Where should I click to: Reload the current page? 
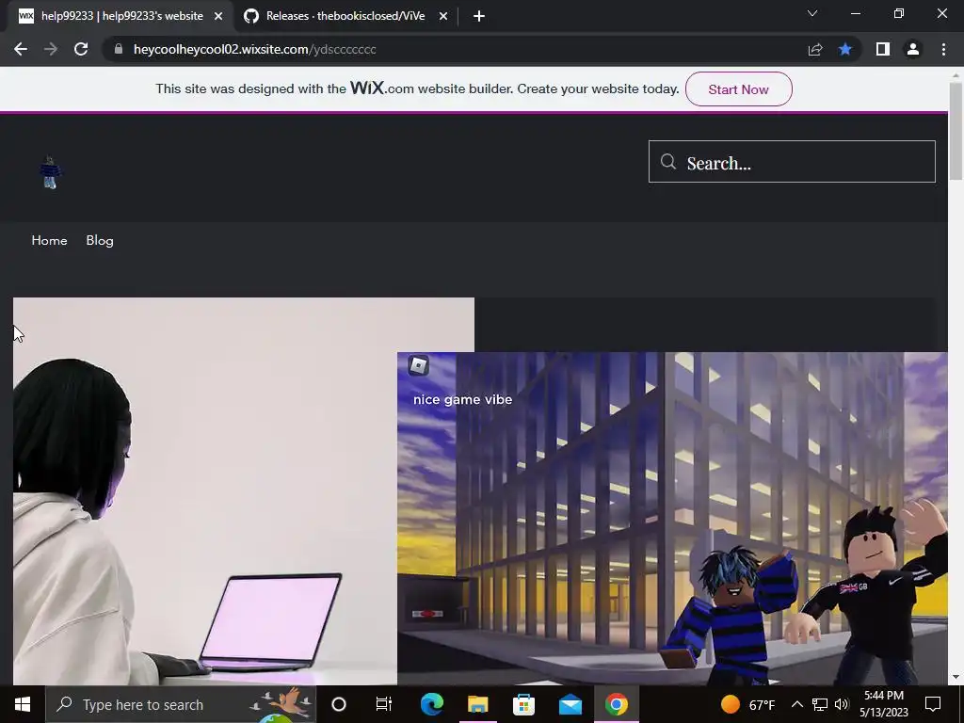pyautogui.click(x=81, y=49)
